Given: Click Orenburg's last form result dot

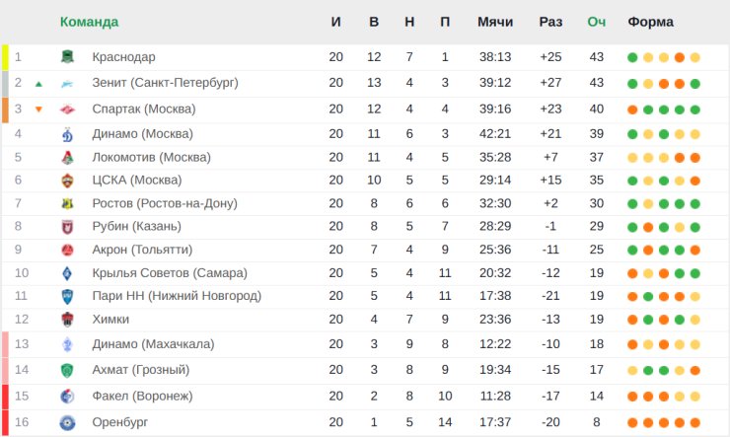Looking at the screenshot, I should click(695, 422).
